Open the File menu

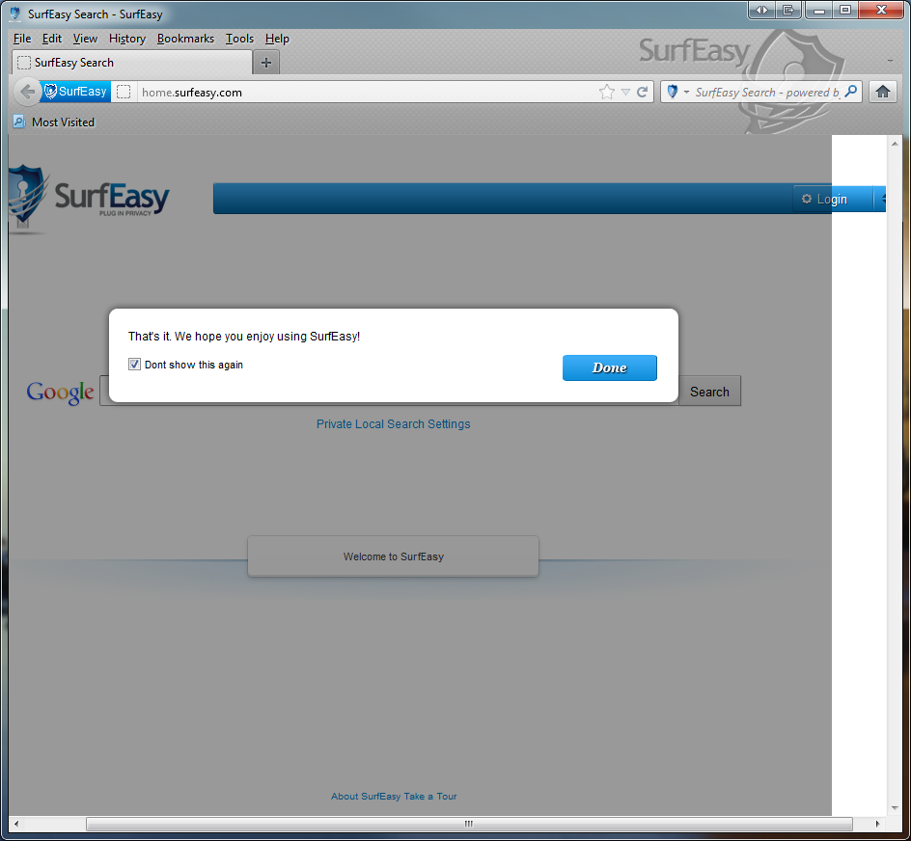tap(22, 39)
